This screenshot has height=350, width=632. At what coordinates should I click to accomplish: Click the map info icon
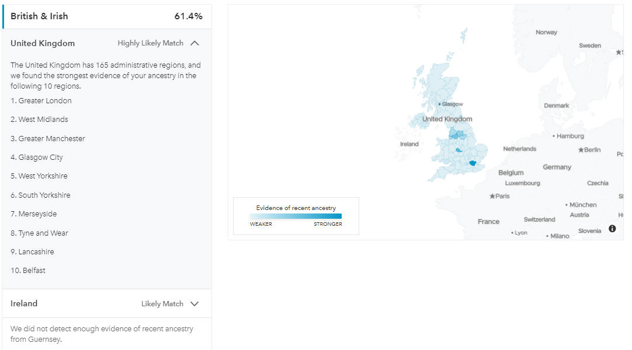click(x=612, y=229)
